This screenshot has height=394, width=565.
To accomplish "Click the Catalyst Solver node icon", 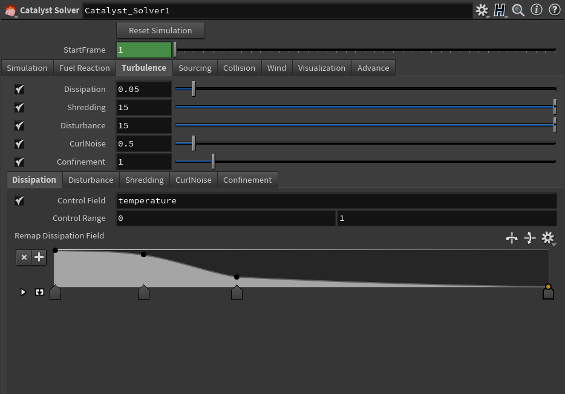I will 10,10.
